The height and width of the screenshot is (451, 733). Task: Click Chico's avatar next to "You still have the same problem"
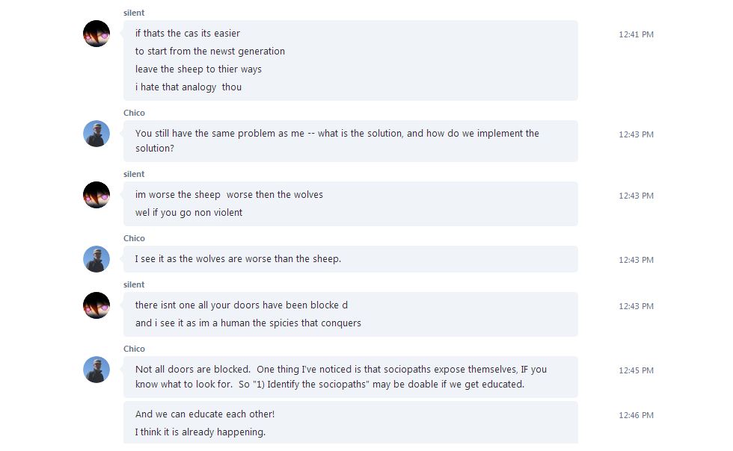point(96,134)
